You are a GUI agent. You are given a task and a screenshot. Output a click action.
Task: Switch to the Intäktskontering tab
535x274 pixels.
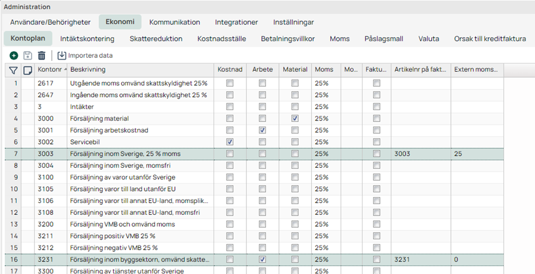click(x=87, y=39)
